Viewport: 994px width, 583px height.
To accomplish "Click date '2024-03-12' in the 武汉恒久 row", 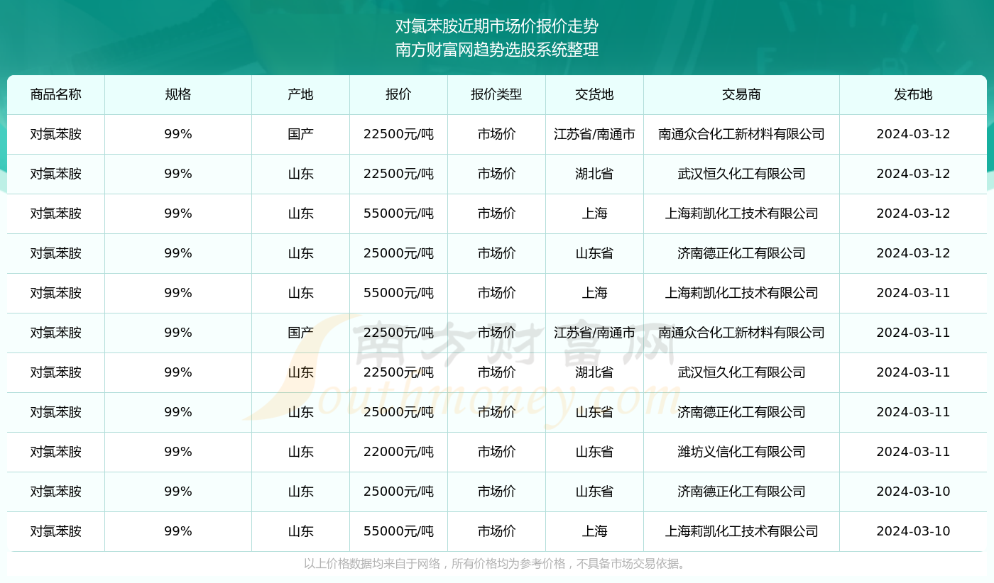I will click(x=913, y=174).
